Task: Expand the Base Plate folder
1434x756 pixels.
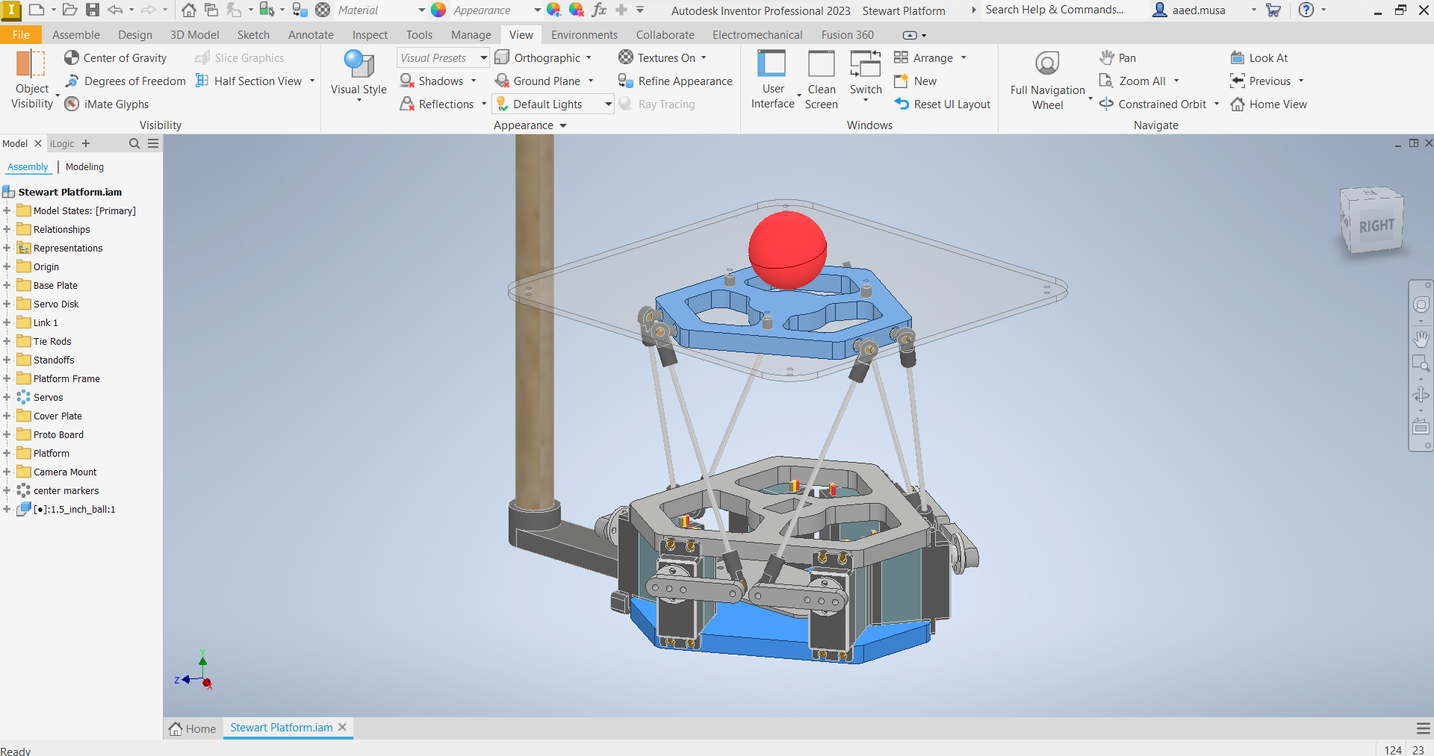Action: click(x=7, y=286)
